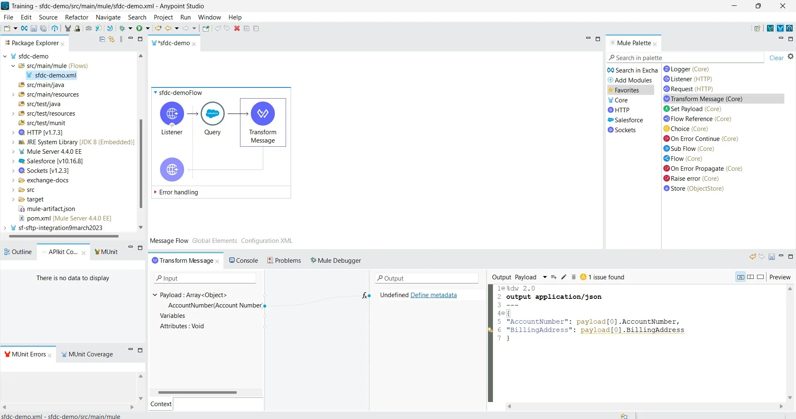Select Set Payload (Core) in the palette

(x=692, y=109)
